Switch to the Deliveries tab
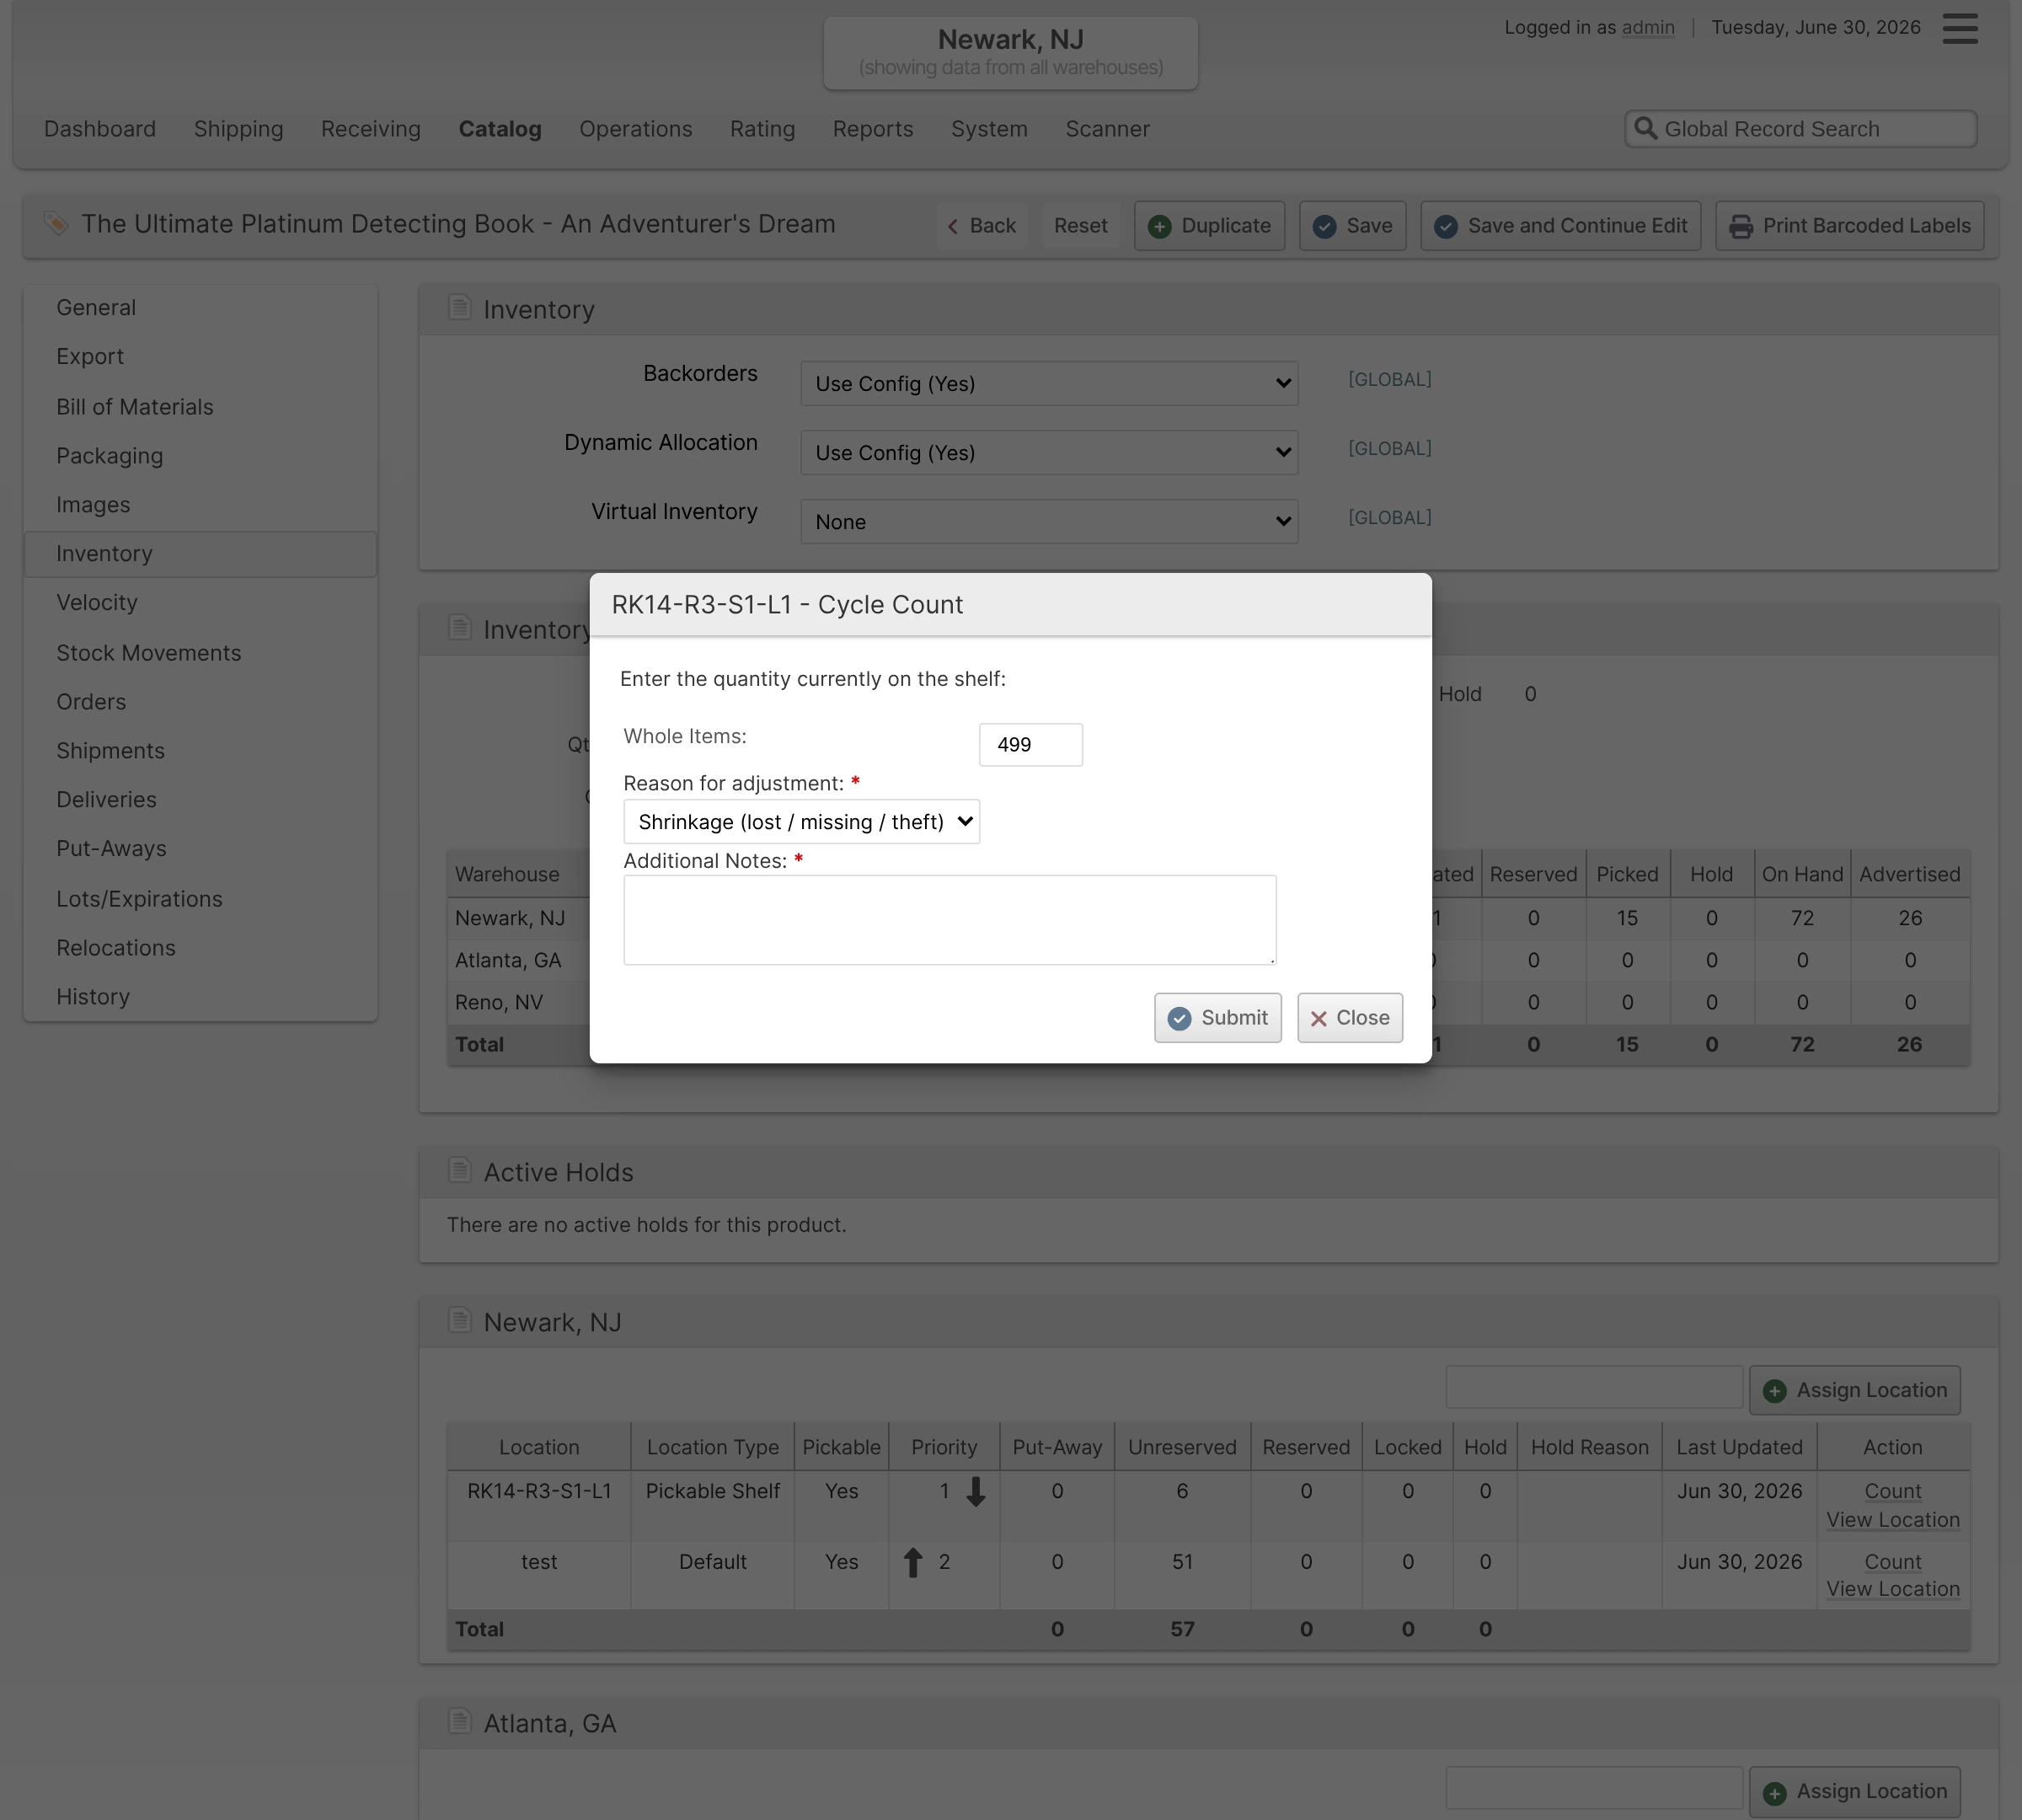This screenshot has height=1820, width=2022. 200,799
